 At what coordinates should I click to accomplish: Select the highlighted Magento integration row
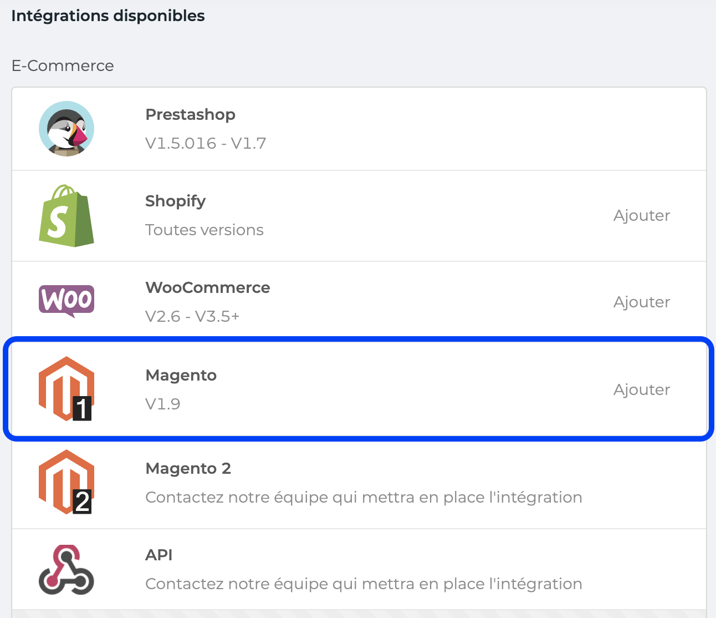tap(358, 388)
